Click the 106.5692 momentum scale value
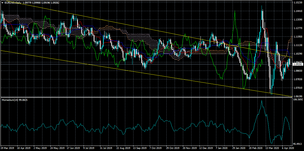This screenshot has width=304, height=151. pyautogui.click(x=298, y=99)
